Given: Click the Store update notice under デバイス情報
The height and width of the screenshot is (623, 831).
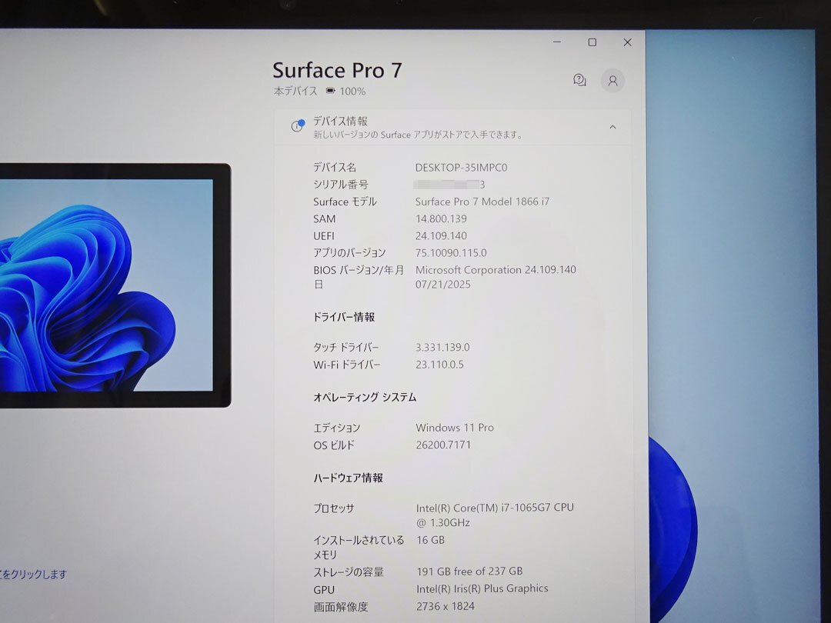Looking at the screenshot, I should [418, 135].
